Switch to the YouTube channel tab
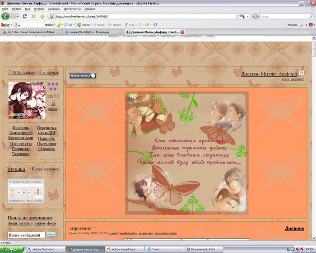 (x=31, y=32)
